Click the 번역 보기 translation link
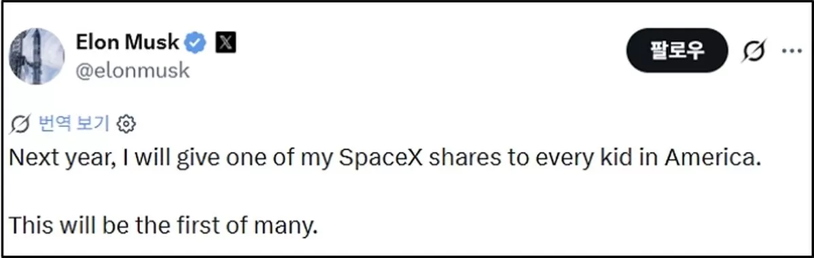This screenshot has width=814, height=258. (x=73, y=124)
